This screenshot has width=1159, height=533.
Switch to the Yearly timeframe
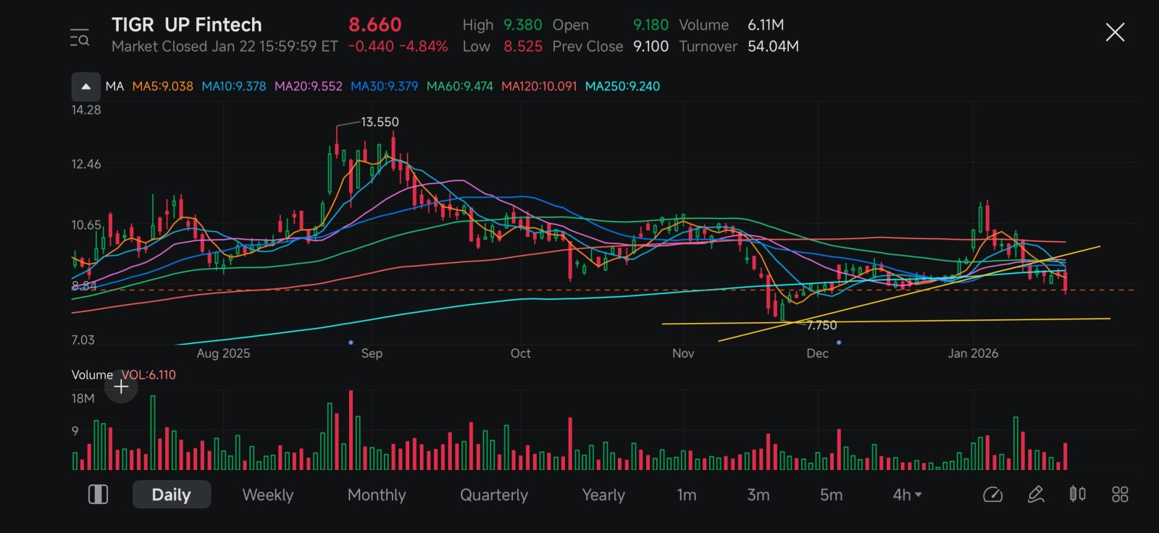click(603, 495)
